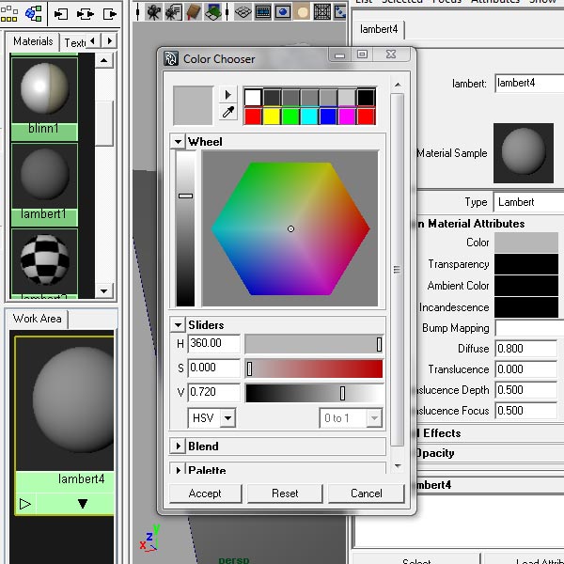Pick the yellow palette swatch

click(x=272, y=117)
